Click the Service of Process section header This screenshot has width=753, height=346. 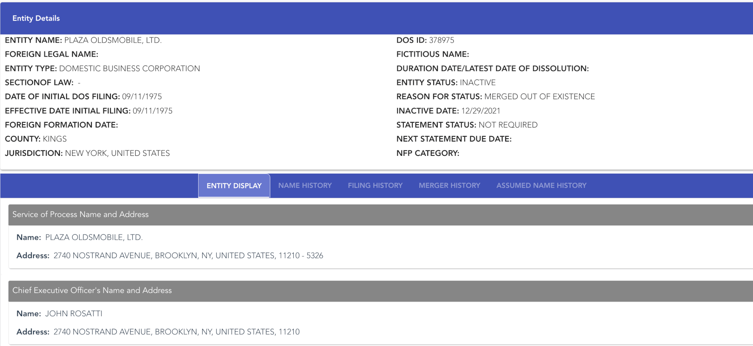pos(81,214)
